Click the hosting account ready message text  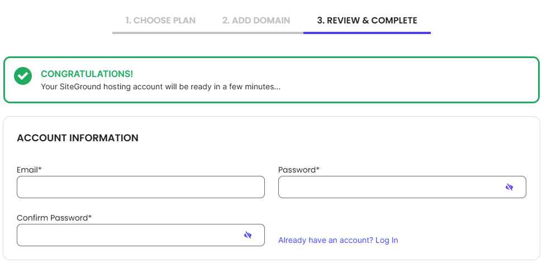coord(161,87)
